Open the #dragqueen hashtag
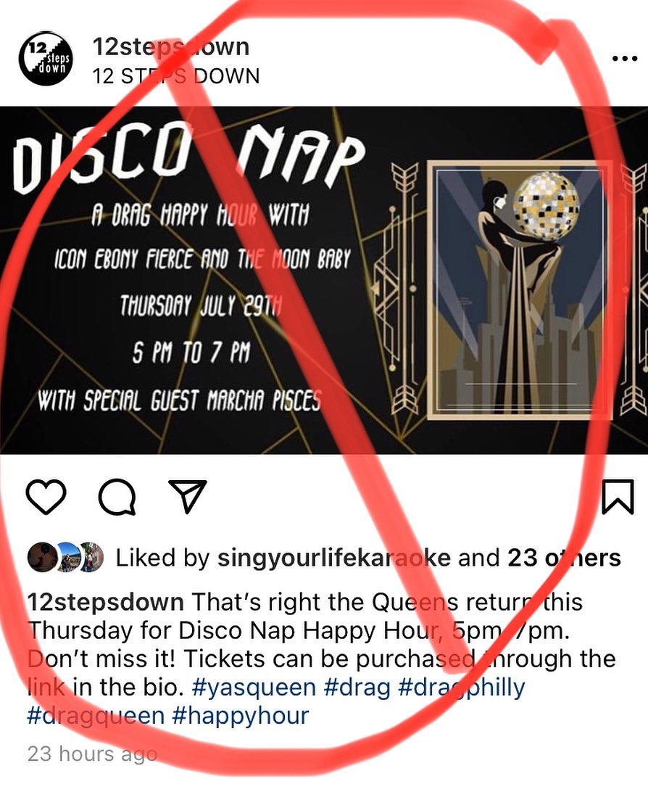The image size is (648, 792). (96, 716)
